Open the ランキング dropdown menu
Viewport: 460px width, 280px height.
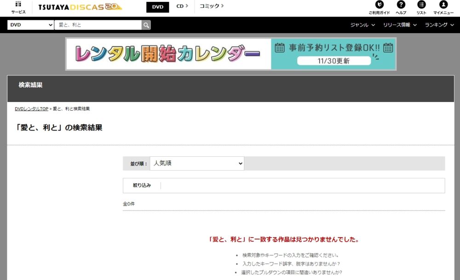point(438,25)
